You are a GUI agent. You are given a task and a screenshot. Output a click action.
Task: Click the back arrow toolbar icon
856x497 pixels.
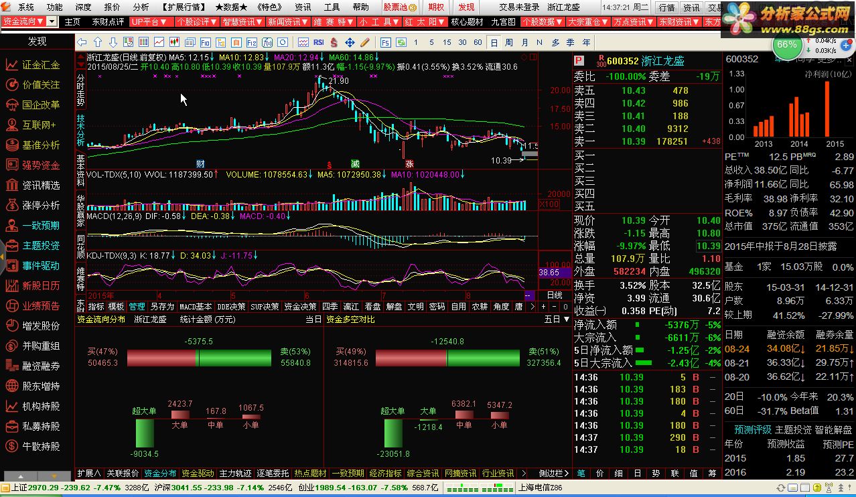(x=82, y=42)
